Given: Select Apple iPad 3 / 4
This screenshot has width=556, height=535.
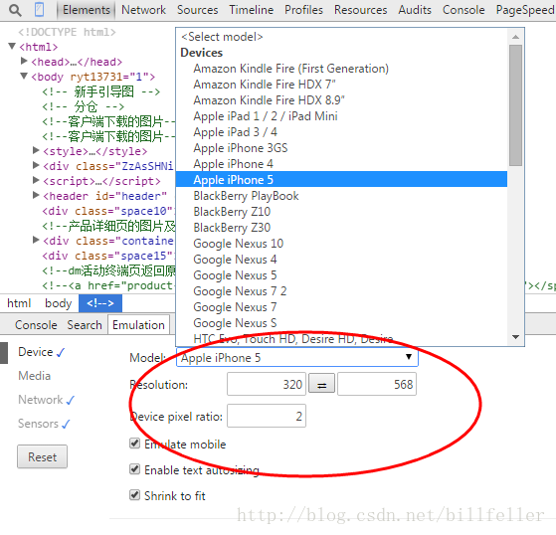Looking at the screenshot, I should point(341,132).
